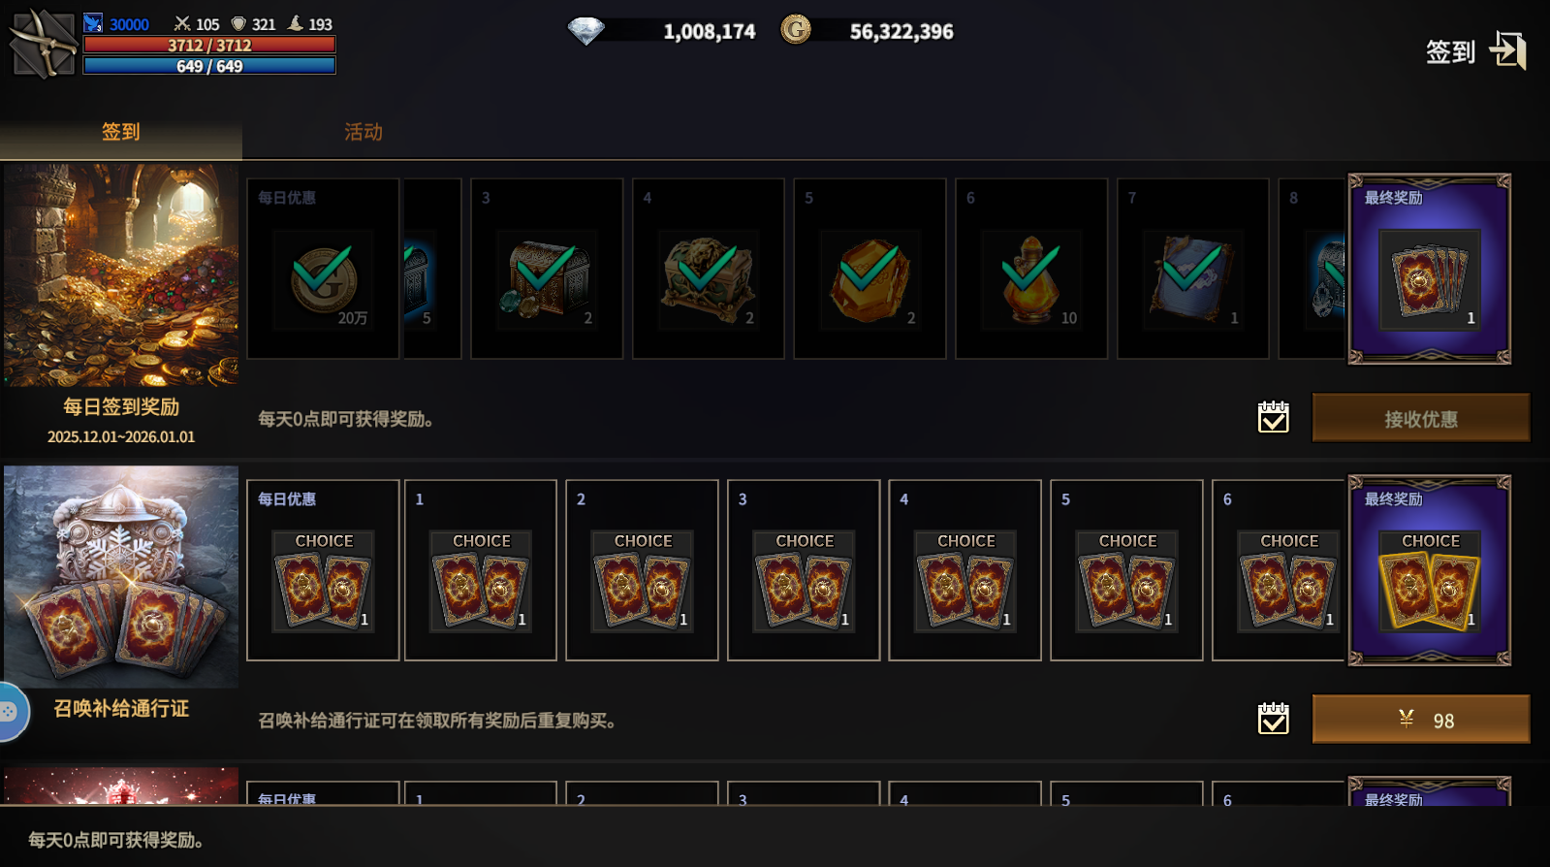Toggle calendar checkbox next to ¥ 98 button
The height and width of the screenshot is (867, 1550).
1273,719
